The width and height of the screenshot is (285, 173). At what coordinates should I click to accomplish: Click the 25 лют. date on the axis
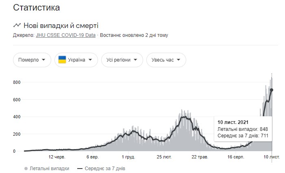tap(165, 157)
